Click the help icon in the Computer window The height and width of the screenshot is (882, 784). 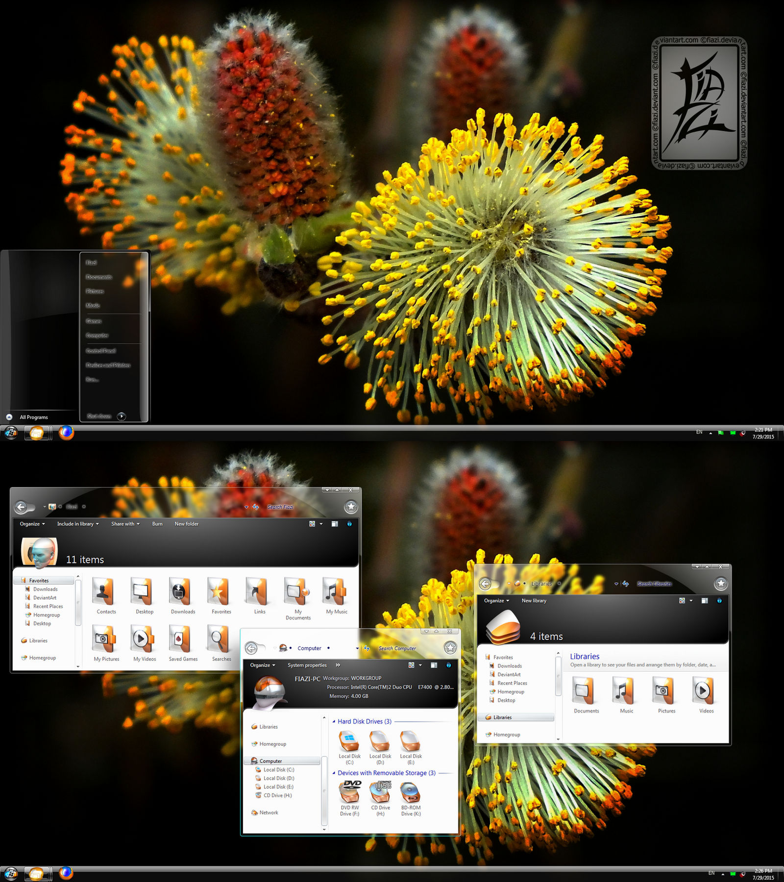(448, 665)
